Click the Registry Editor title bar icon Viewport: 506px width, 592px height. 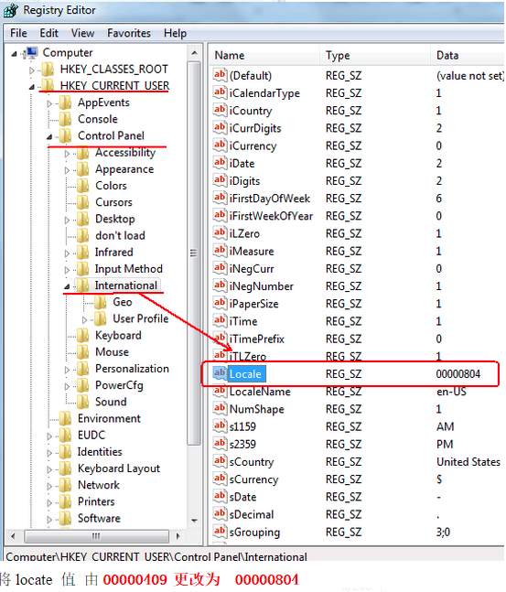click(11, 10)
